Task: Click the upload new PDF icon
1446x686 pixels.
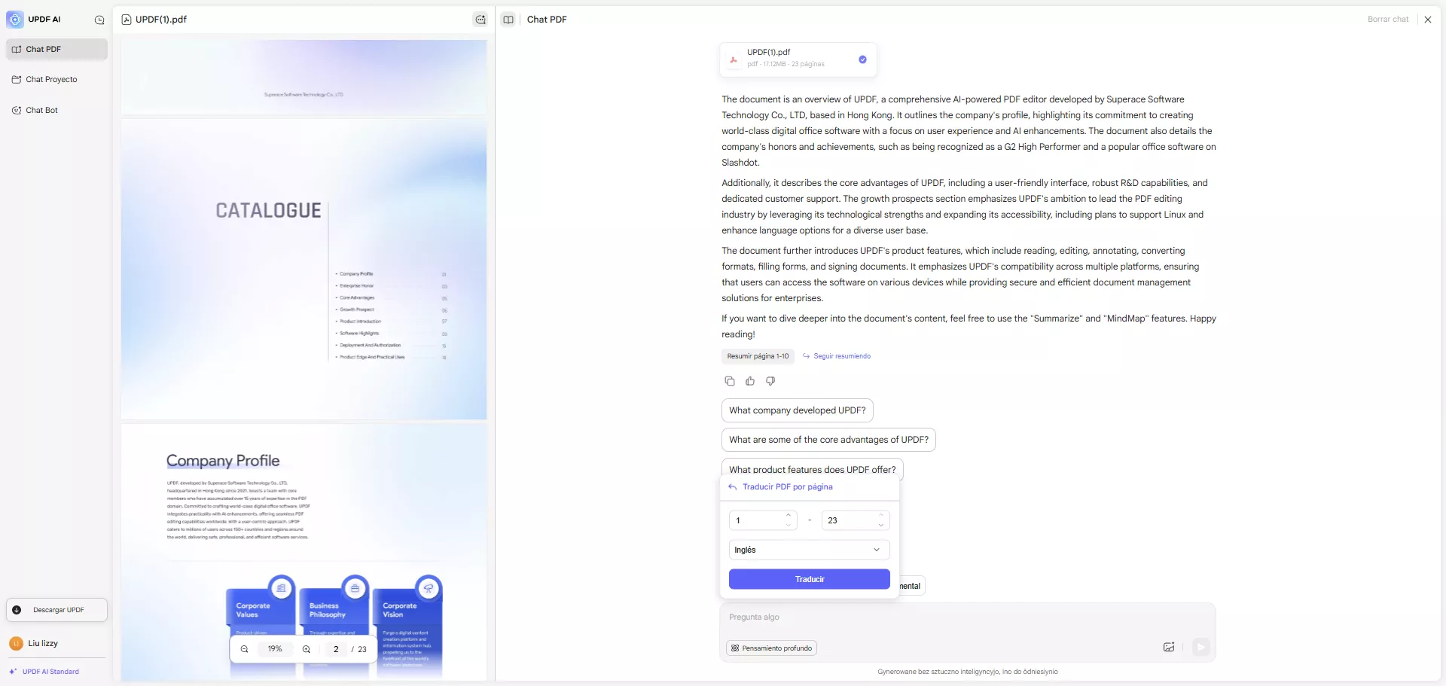Action: (x=480, y=20)
